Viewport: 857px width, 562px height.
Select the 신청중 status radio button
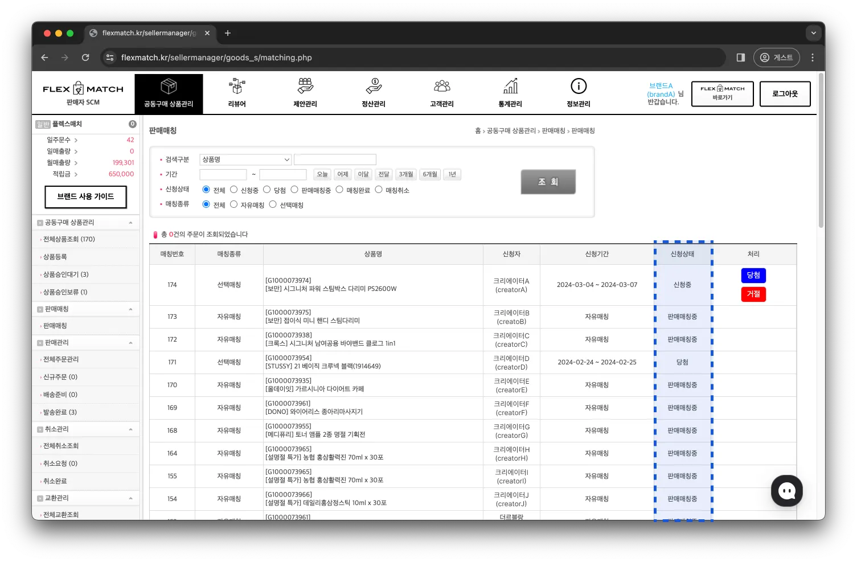tap(233, 190)
